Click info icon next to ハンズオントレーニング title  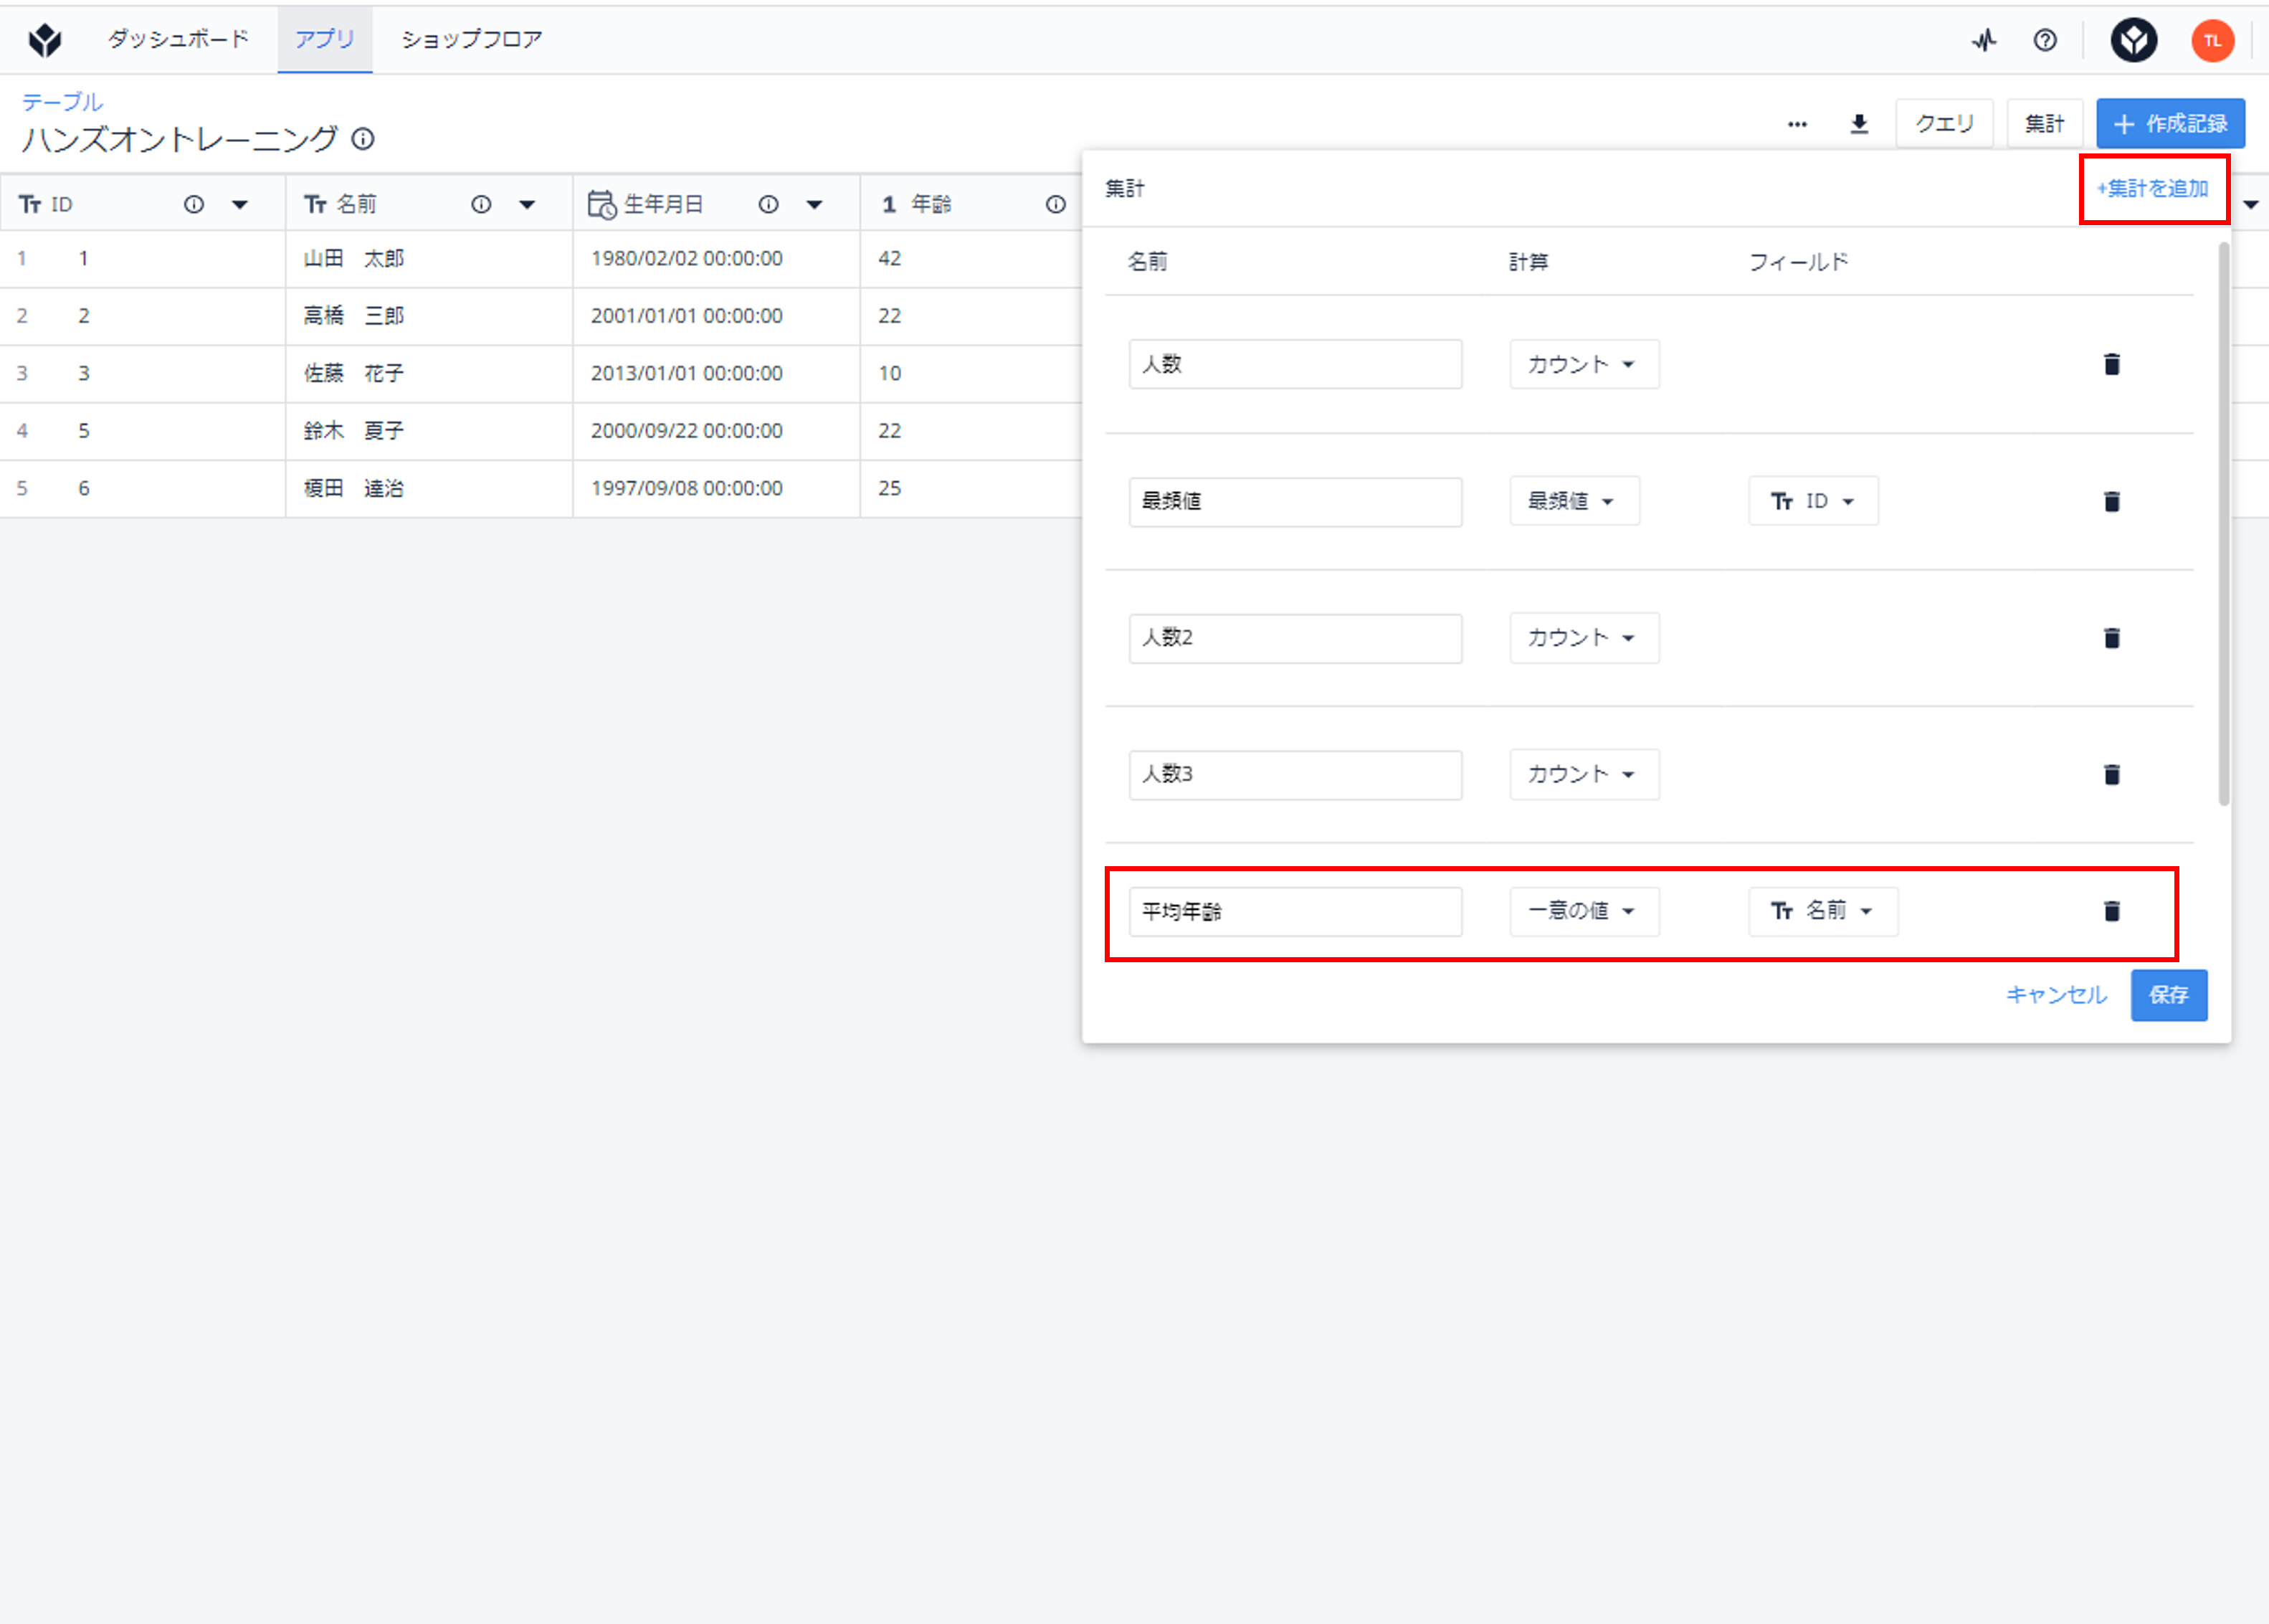coord(363,139)
